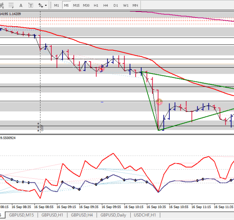Click the '16 Sep 10:55' time label
This screenshot has width=234, height=220.
(x=179, y=207)
